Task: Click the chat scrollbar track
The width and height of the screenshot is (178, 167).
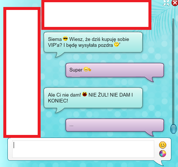Action: 173,71
